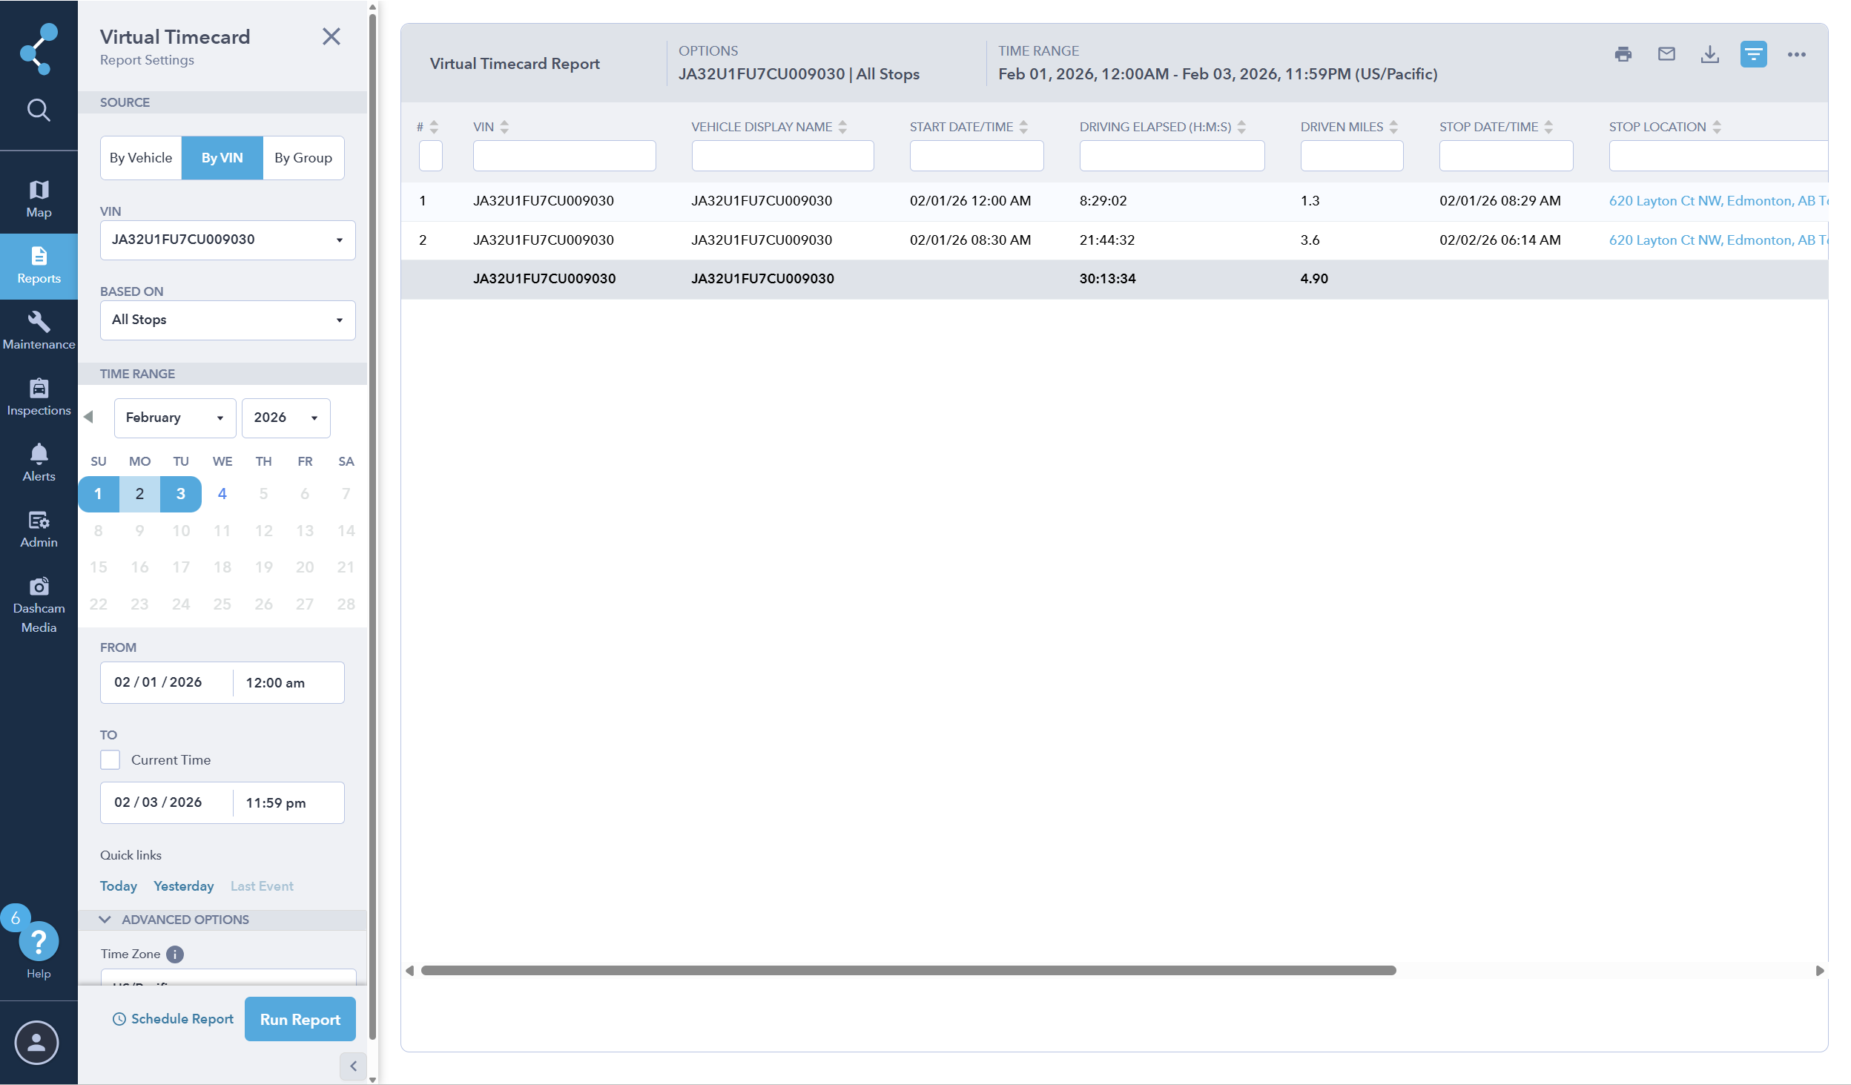Collapse the settings side panel
Viewport: 1851px width, 1085px height.
353,1066
